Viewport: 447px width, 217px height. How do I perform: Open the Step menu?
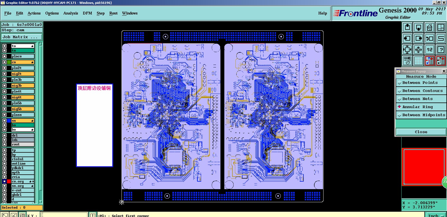[x=101, y=13]
